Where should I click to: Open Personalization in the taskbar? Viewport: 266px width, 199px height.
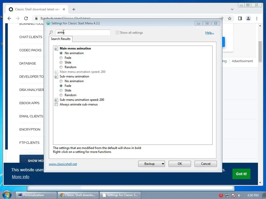point(36,195)
